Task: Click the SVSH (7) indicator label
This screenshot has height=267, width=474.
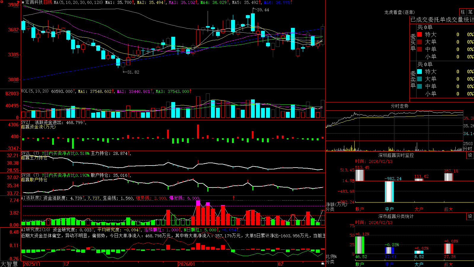Action: tap(30, 175)
